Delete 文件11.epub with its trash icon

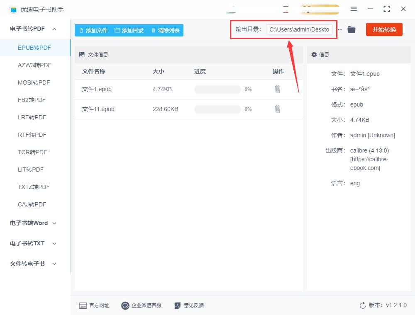[277, 109]
